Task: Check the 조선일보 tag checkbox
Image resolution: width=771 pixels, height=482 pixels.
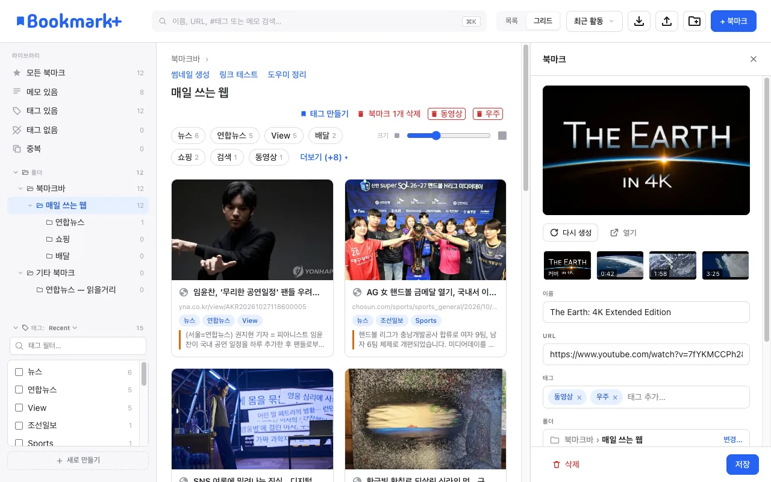Action: (19, 425)
